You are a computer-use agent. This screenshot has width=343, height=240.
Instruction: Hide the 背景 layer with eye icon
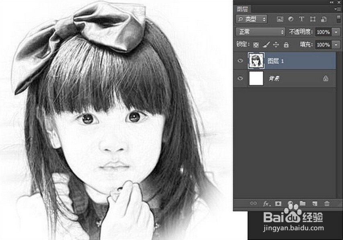tap(240, 78)
